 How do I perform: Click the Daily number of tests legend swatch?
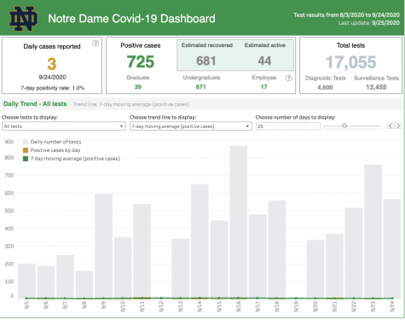click(x=26, y=142)
